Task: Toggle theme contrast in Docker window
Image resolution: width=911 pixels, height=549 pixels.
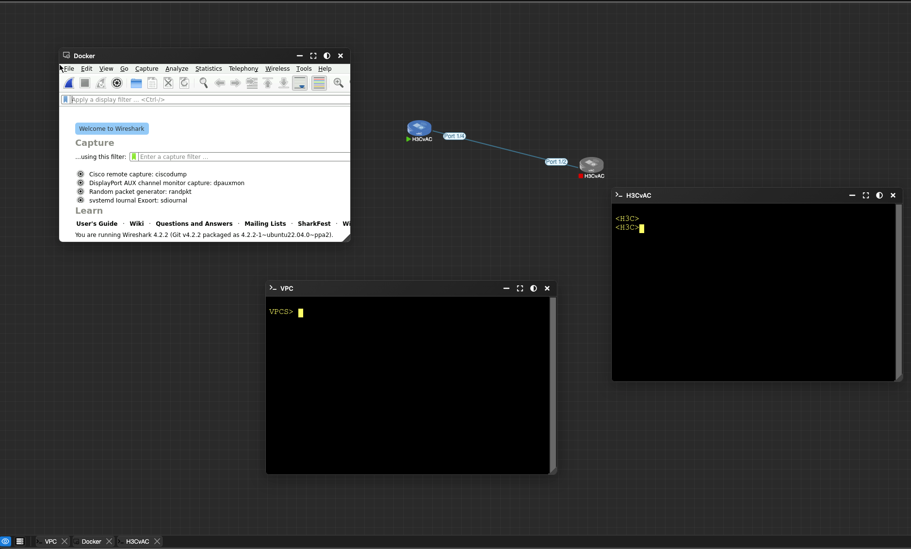Action: pyautogui.click(x=327, y=56)
